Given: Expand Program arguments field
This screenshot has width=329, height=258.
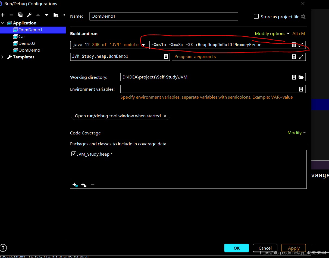Looking at the screenshot, I should (301, 57).
